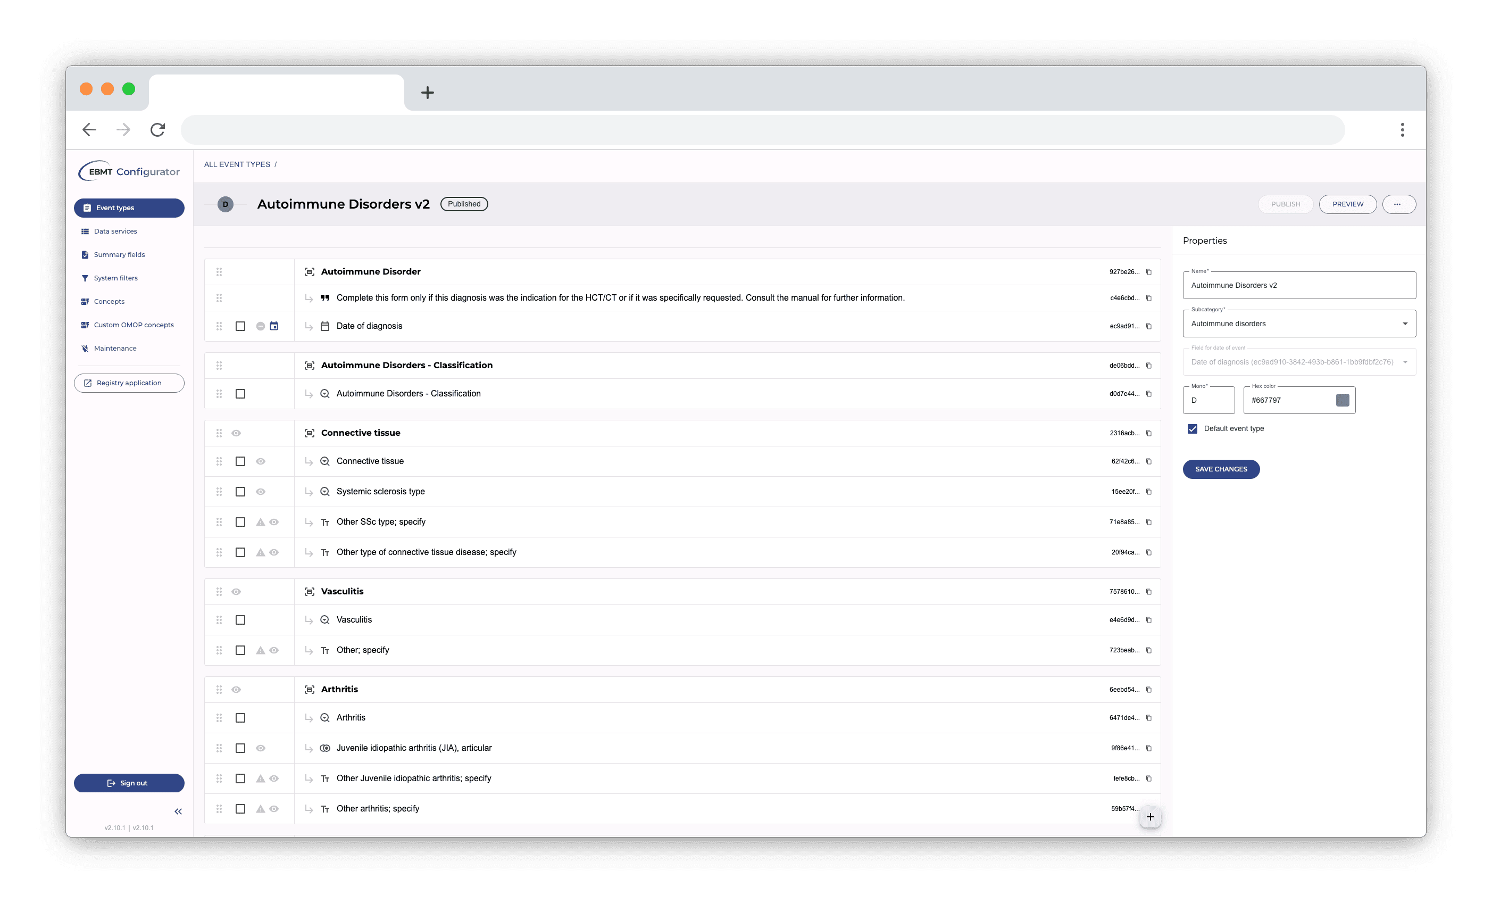Image resolution: width=1492 pixels, height=903 pixels.
Task: Click warning icon on Other SSc type row
Action: pyautogui.click(x=261, y=522)
